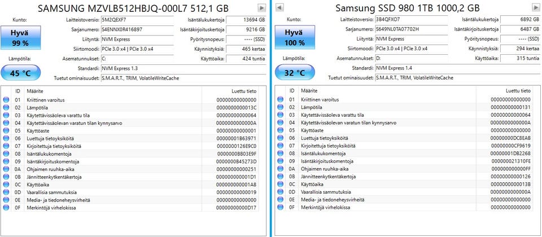Click the 32 °C temperature indicator

click(x=295, y=73)
